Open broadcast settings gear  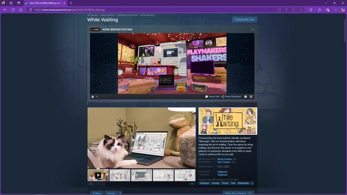[245, 97]
